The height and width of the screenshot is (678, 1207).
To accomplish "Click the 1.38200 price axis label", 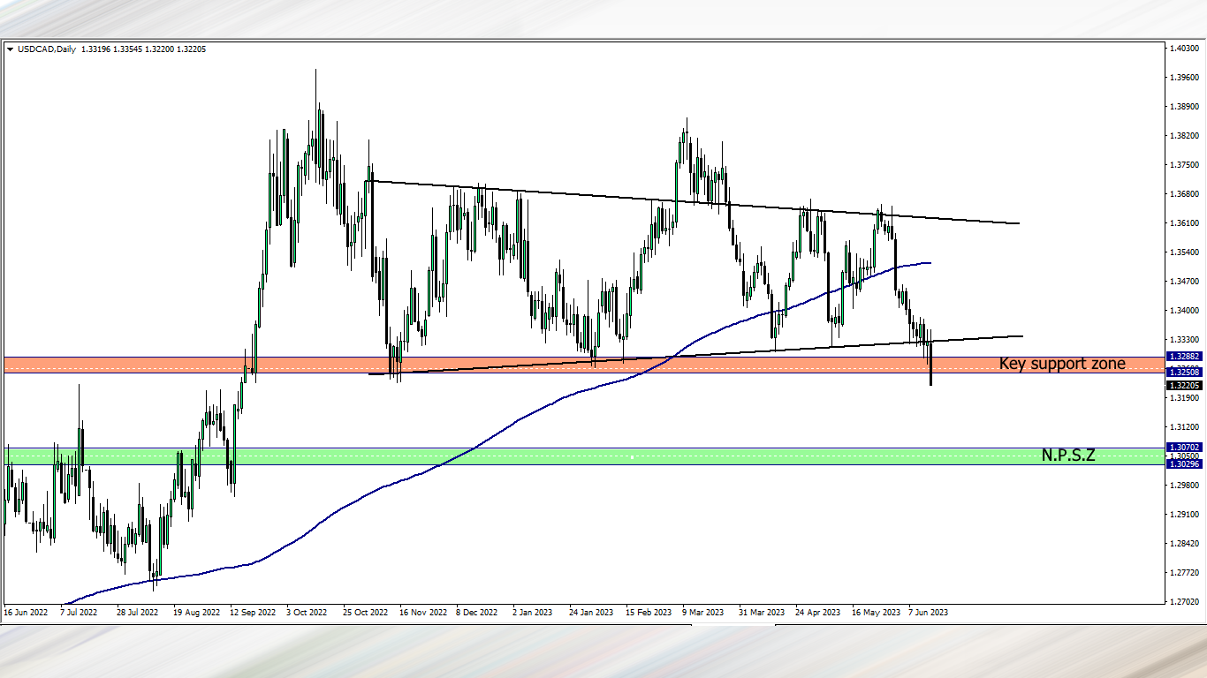I will coord(1183,135).
